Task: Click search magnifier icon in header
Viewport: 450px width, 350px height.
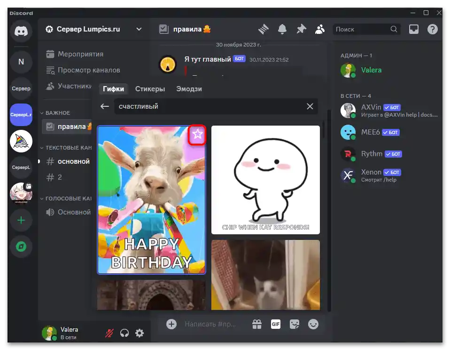Action: [x=394, y=29]
